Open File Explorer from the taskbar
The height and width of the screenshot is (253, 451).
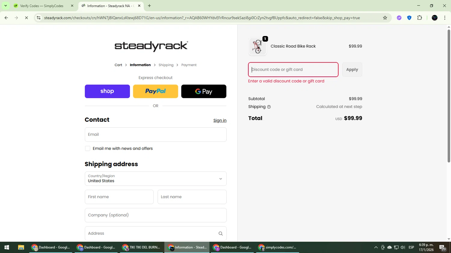(21, 247)
